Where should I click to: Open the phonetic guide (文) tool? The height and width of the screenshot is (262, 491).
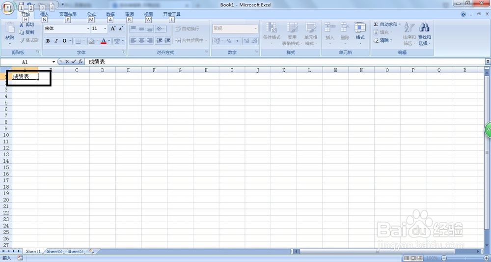tap(117, 41)
